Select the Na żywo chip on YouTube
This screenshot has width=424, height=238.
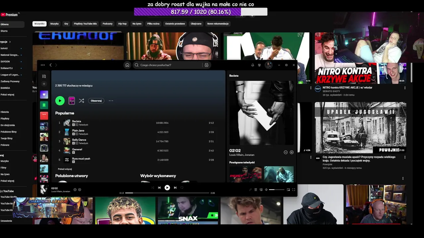pyautogui.click(x=137, y=24)
